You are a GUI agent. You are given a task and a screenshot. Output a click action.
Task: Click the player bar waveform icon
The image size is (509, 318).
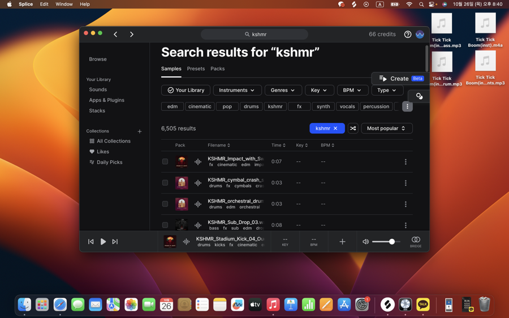point(186,242)
